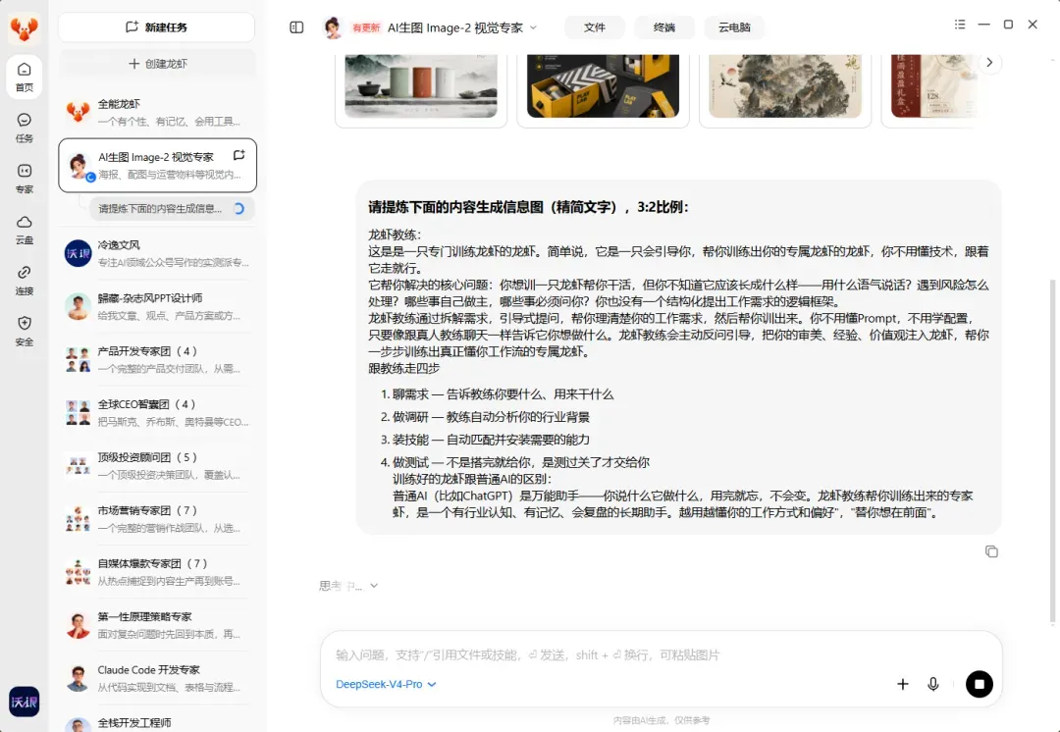Image resolution: width=1060 pixels, height=732 pixels.
Task: Click the 创建龙虾 button
Action: click(x=157, y=64)
